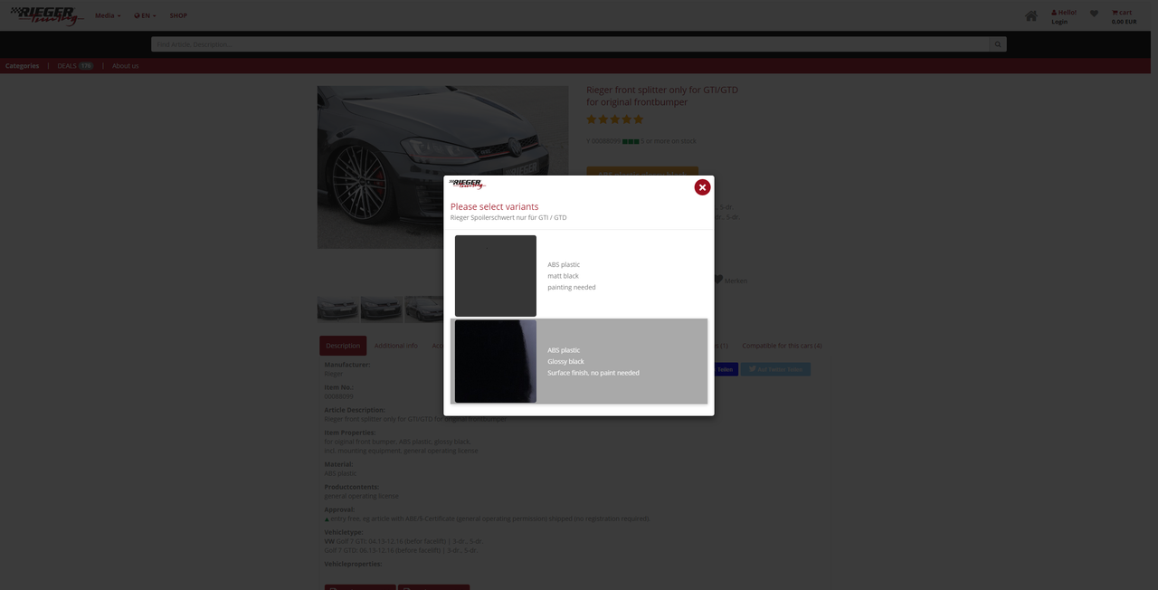Screen dimensions: 1158x590
Task: Select the matt black ABS plastic variant
Action: (579, 275)
